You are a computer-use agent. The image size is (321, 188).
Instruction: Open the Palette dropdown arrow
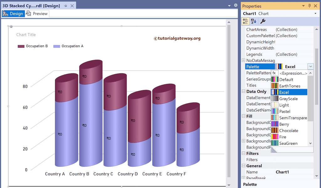(310, 66)
